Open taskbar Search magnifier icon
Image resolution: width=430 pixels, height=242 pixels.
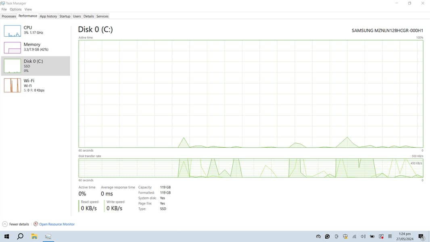coord(20,237)
